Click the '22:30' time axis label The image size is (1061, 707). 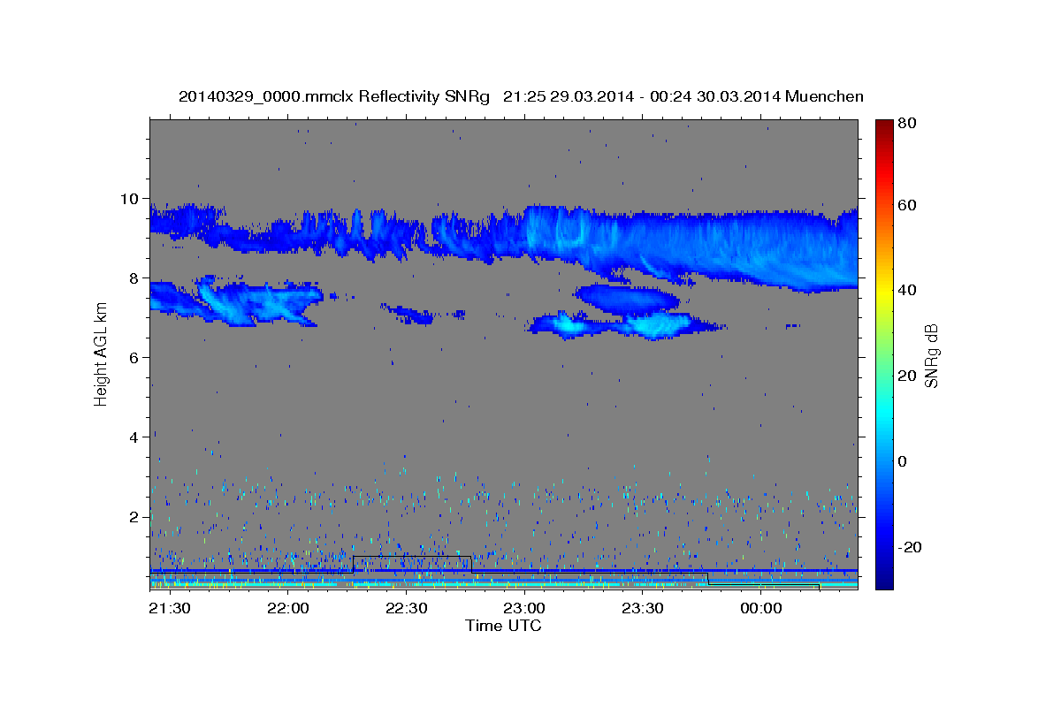coord(406,608)
